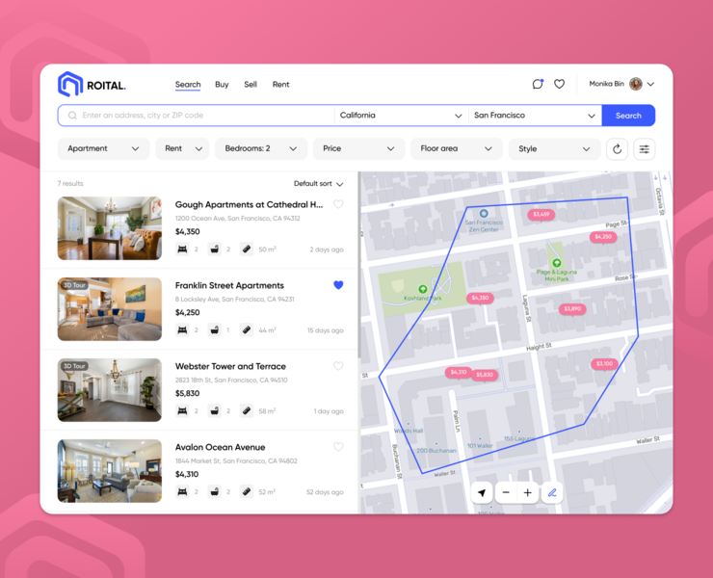Click the map locate-me arrow icon
This screenshot has width=713, height=578.
click(483, 492)
